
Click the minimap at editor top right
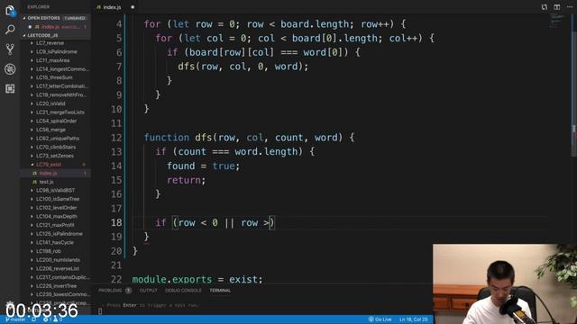click(557, 21)
